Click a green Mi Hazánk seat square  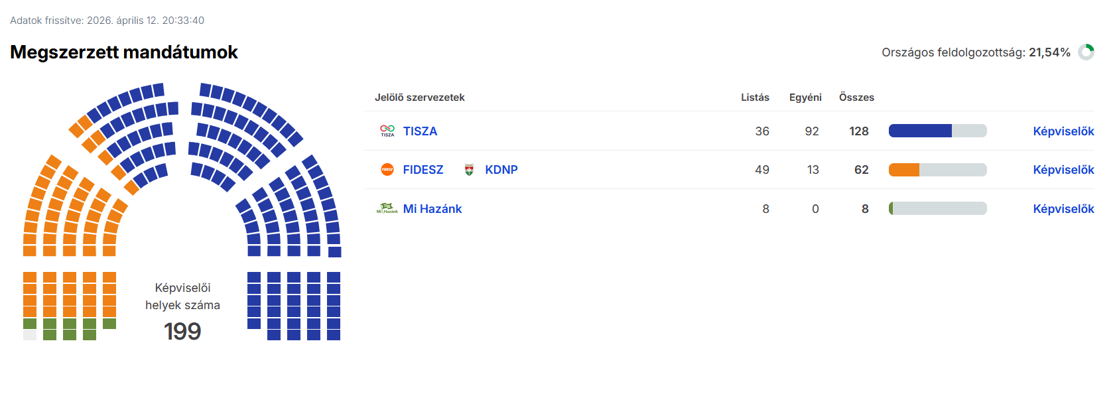pyautogui.click(x=50, y=324)
